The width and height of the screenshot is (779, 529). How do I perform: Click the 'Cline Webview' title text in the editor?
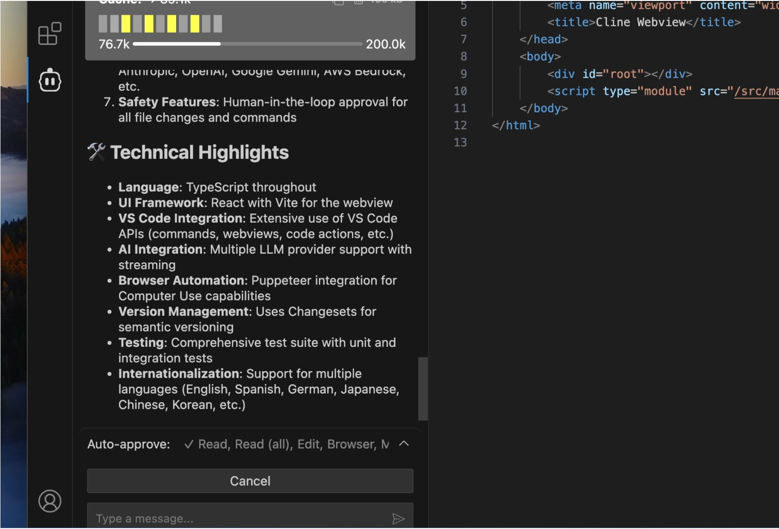(641, 22)
